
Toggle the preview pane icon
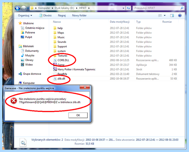(172, 15)
